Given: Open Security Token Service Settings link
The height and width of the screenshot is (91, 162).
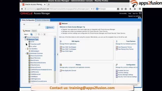Looking at the screenshot, I should pos(127,77).
